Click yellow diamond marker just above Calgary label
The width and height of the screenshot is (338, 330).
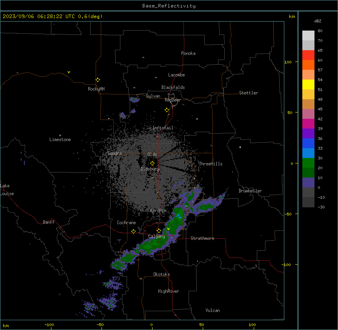(159, 231)
